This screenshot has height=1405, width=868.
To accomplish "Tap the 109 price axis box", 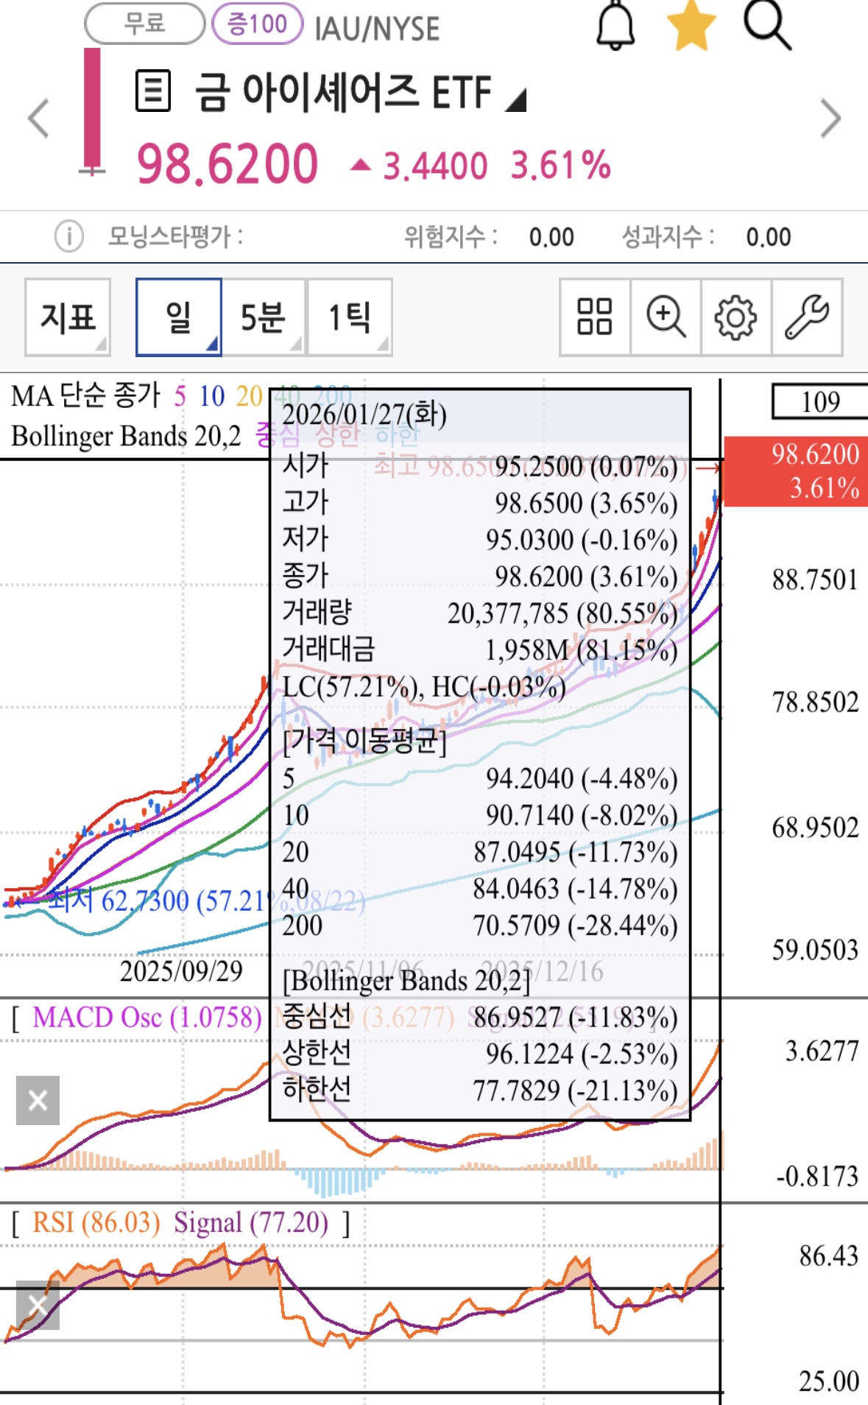I will point(819,401).
